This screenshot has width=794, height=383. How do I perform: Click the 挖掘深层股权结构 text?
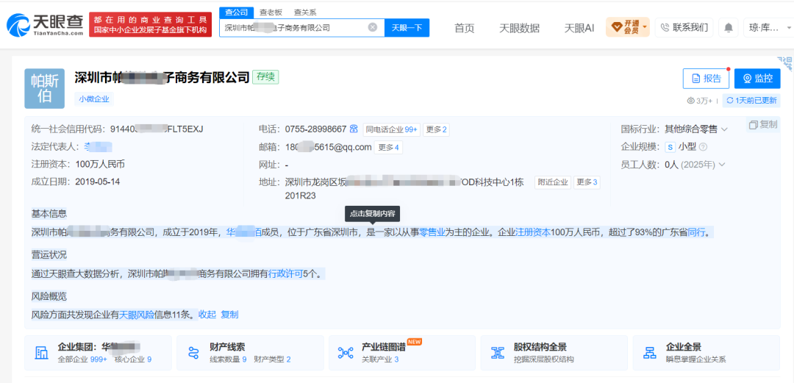tap(544, 359)
